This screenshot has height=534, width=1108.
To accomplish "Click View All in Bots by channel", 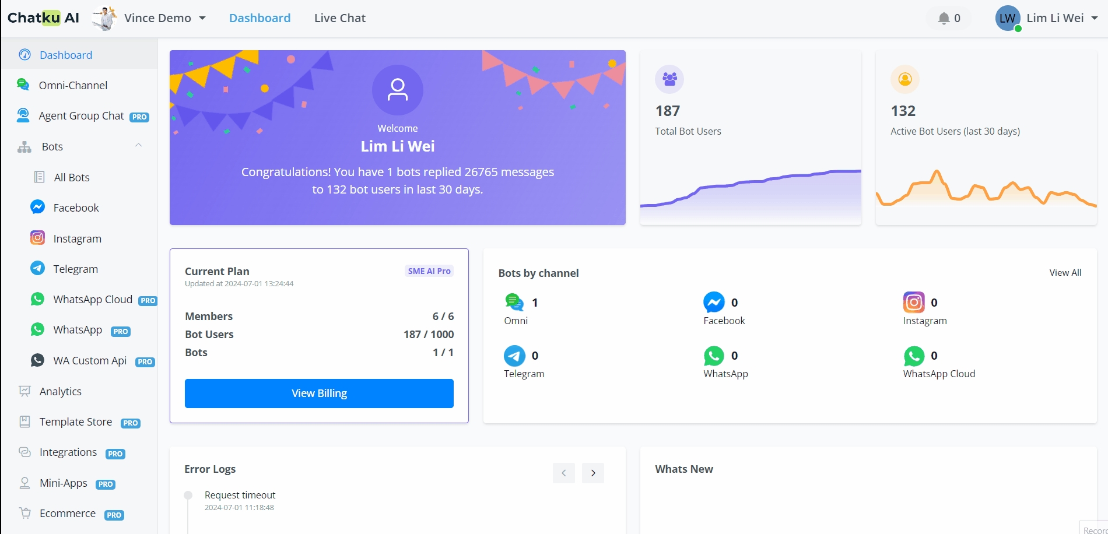I will pos(1065,273).
